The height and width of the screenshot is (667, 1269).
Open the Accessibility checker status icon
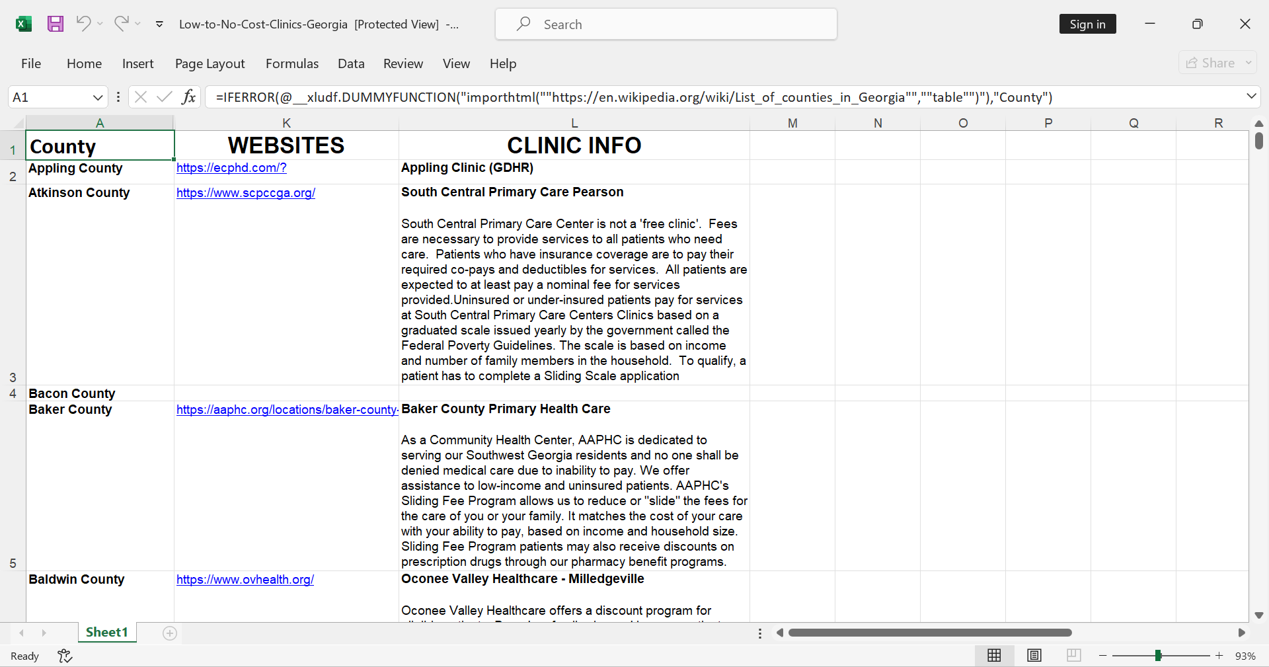click(x=65, y=656)
